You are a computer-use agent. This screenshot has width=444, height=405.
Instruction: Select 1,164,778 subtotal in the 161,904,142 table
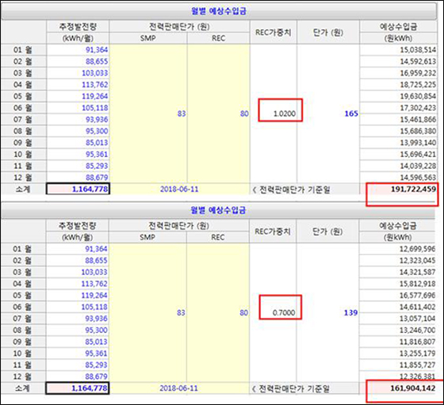tap(78, 388)
